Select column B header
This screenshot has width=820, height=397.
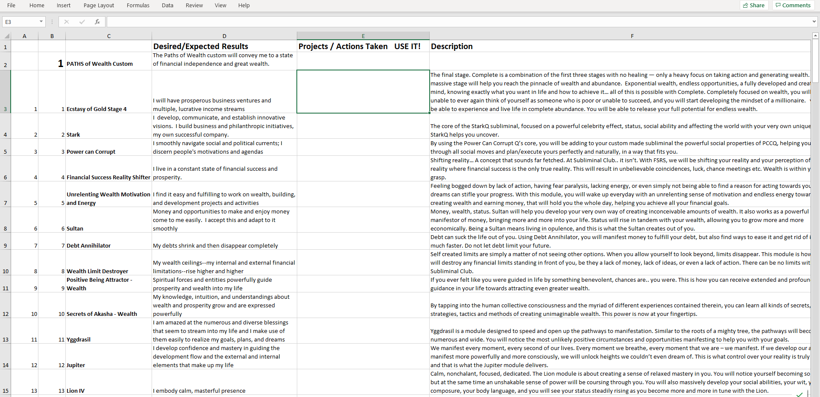coord(52,36)
